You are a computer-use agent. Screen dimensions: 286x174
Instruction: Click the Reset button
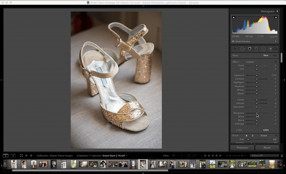(x=267, y=148)
